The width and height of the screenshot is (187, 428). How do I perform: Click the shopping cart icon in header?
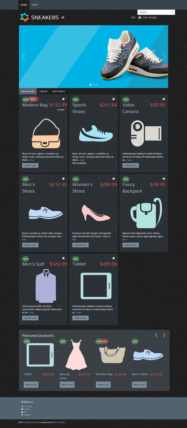140,17
